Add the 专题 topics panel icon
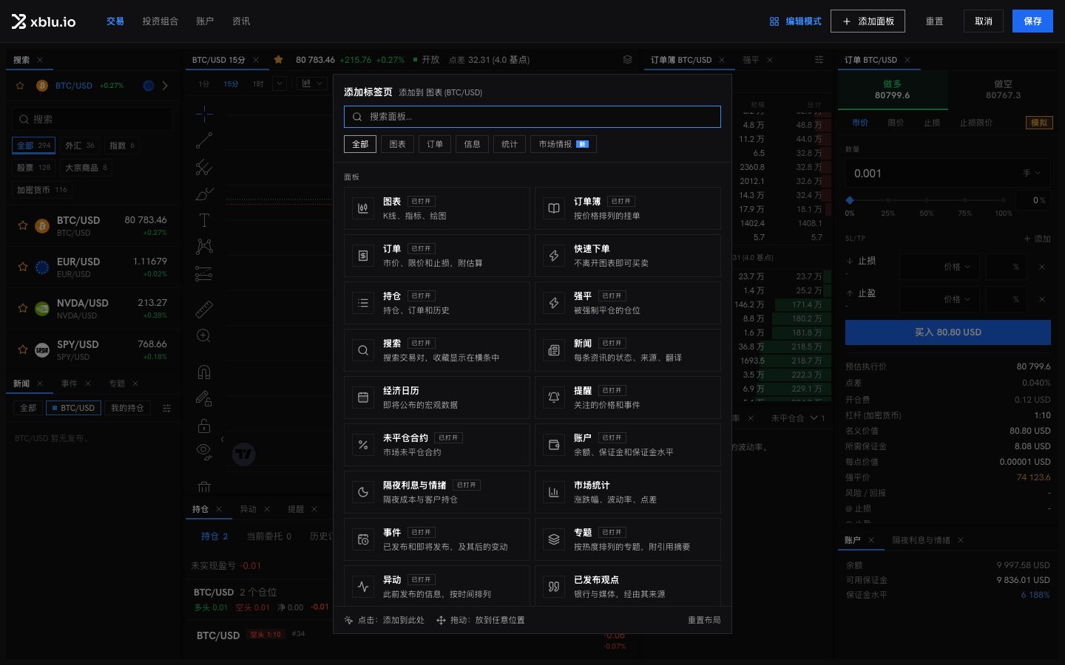 (x=554, y=539)
